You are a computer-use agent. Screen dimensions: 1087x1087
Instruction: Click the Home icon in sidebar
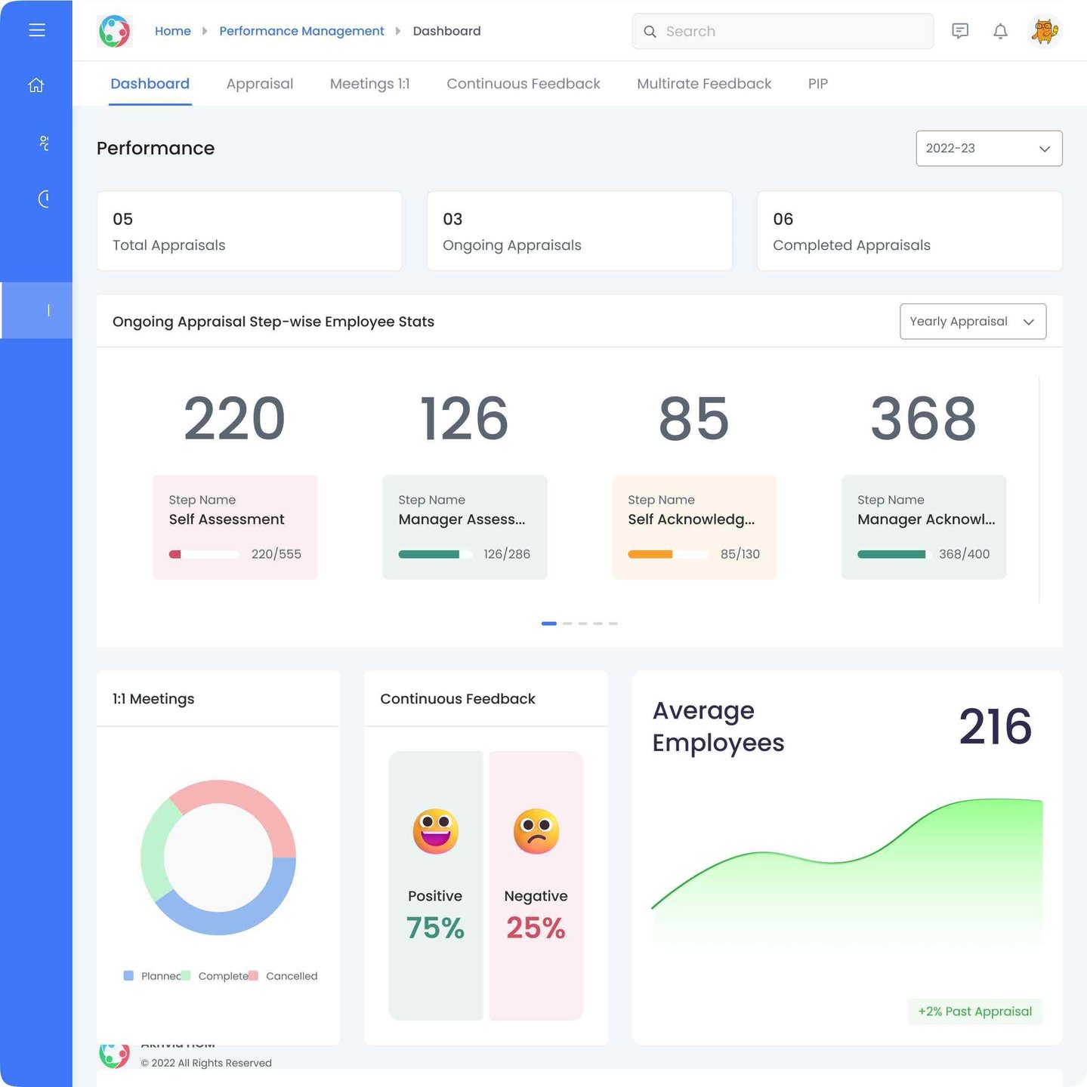[x=36, y=85]
